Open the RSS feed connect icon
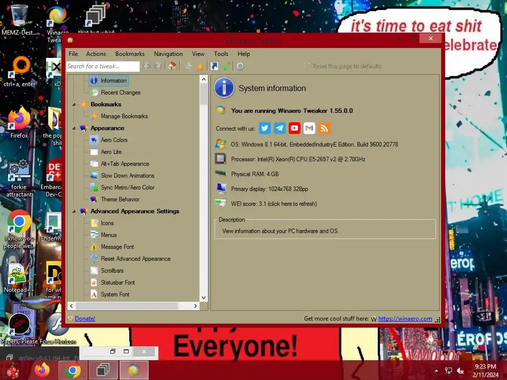 [324, 128]
